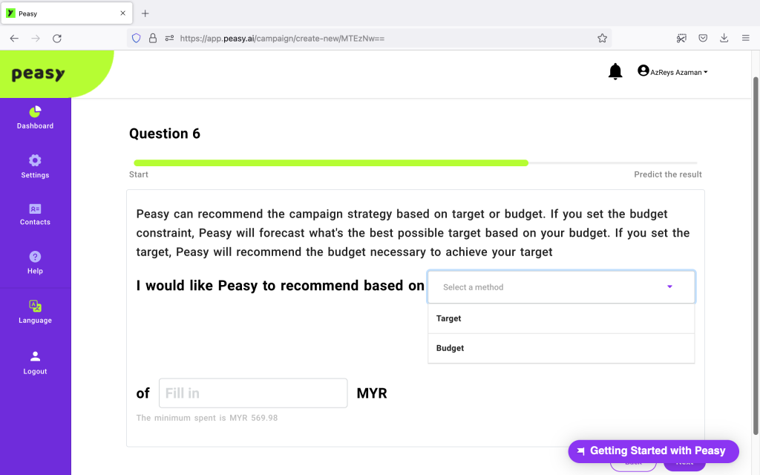Click the Logout person icon
Viewport: 760px width, 475px height.
coord(35,356)
